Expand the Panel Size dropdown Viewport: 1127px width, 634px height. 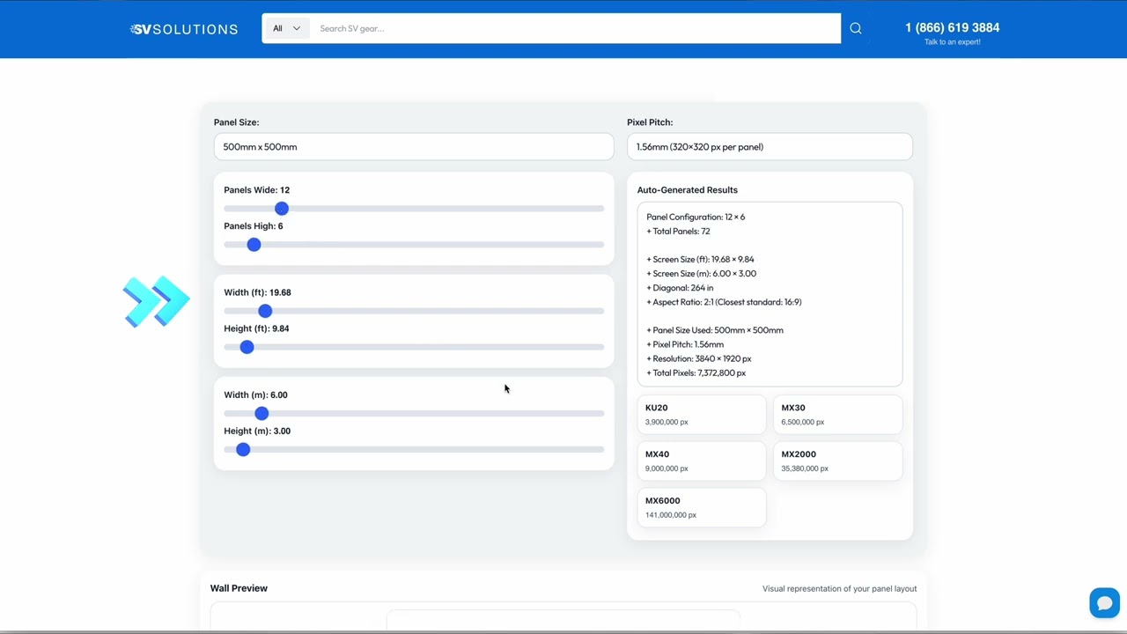pyautogui.click(x=414, y=147)
